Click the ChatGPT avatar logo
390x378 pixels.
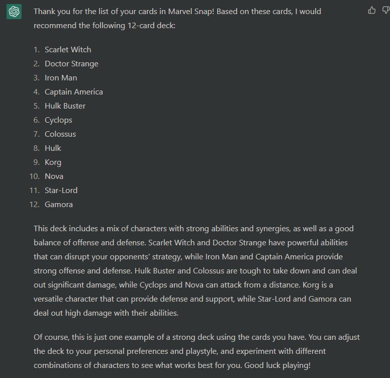pos(14,12)
